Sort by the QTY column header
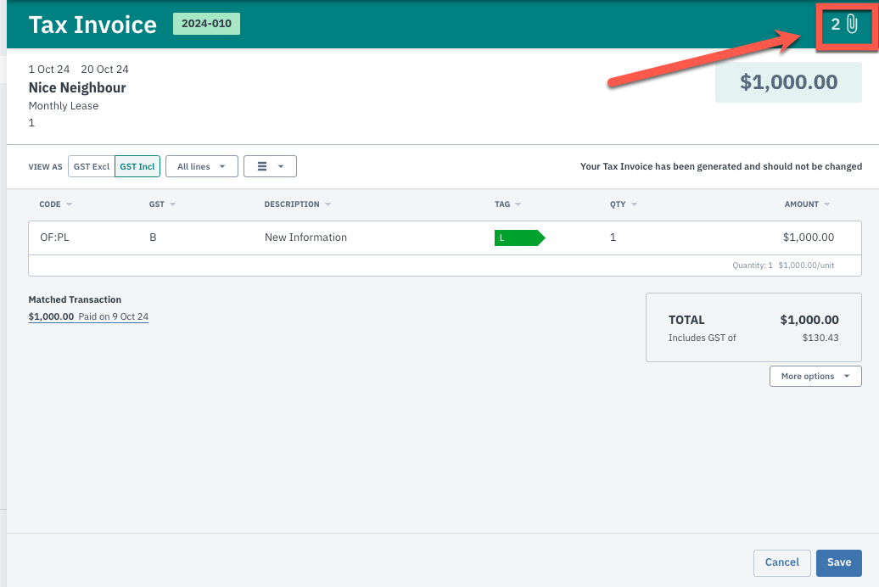This screenshot has width=879, height=587. point(624,204)
